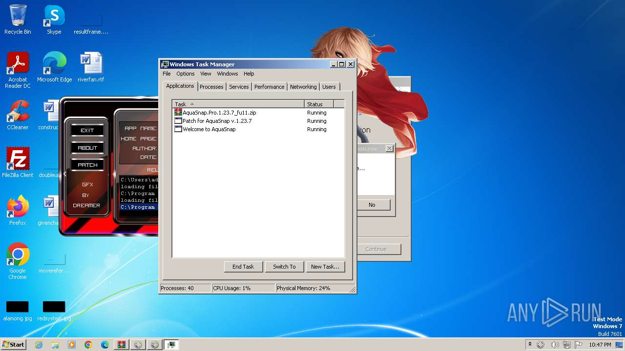625x351 pixels.
Task: Launch Skype from the desktop
Action: [x=54, y=19]
